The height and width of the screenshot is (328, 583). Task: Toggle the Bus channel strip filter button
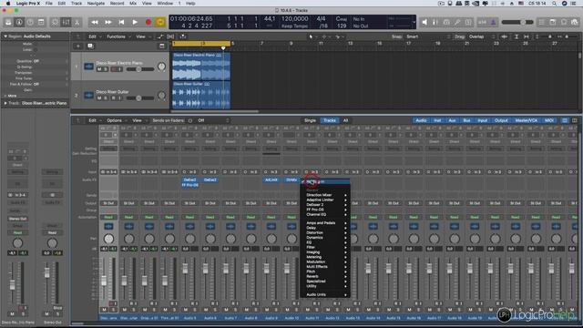point(466,120)
